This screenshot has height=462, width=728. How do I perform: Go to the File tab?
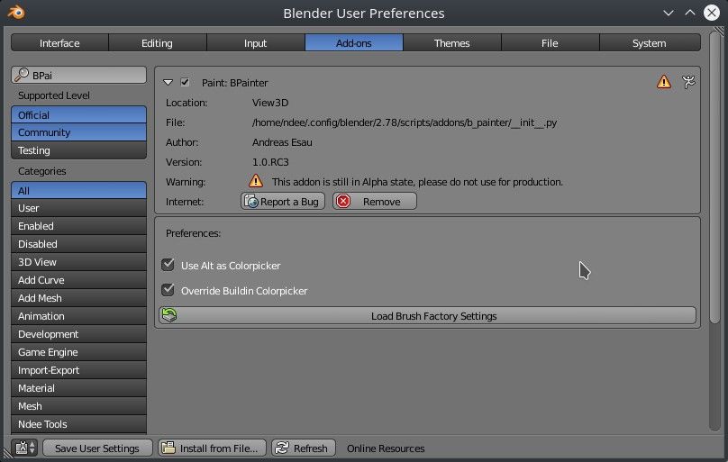[550, 43]
